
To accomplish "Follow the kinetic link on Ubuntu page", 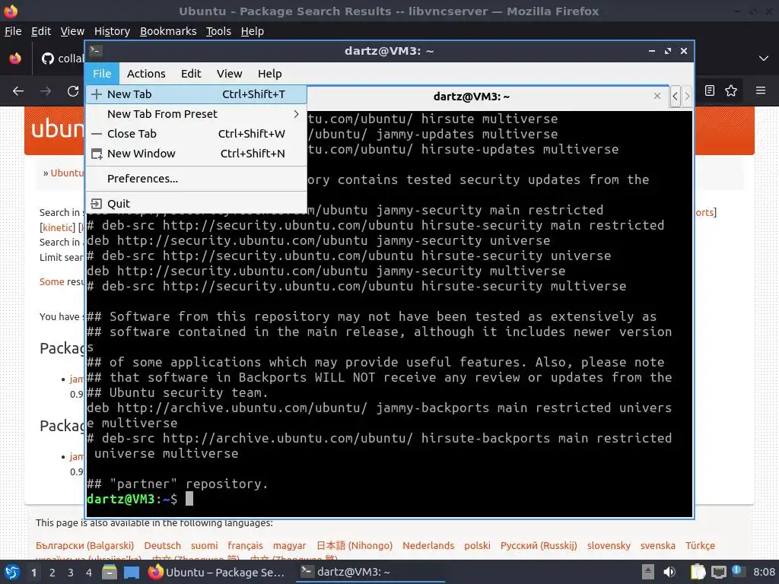I will click(58, 227).
